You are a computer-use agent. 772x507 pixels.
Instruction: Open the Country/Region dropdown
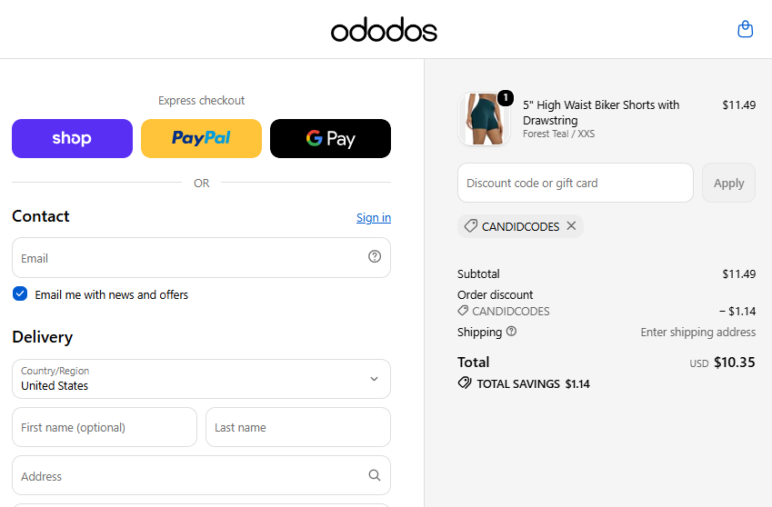click(201, 379)
